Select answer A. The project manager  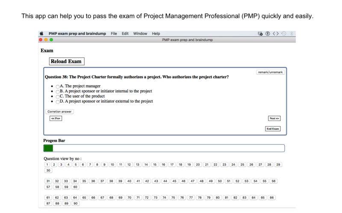pyautogui.click(x=58, y=86)
